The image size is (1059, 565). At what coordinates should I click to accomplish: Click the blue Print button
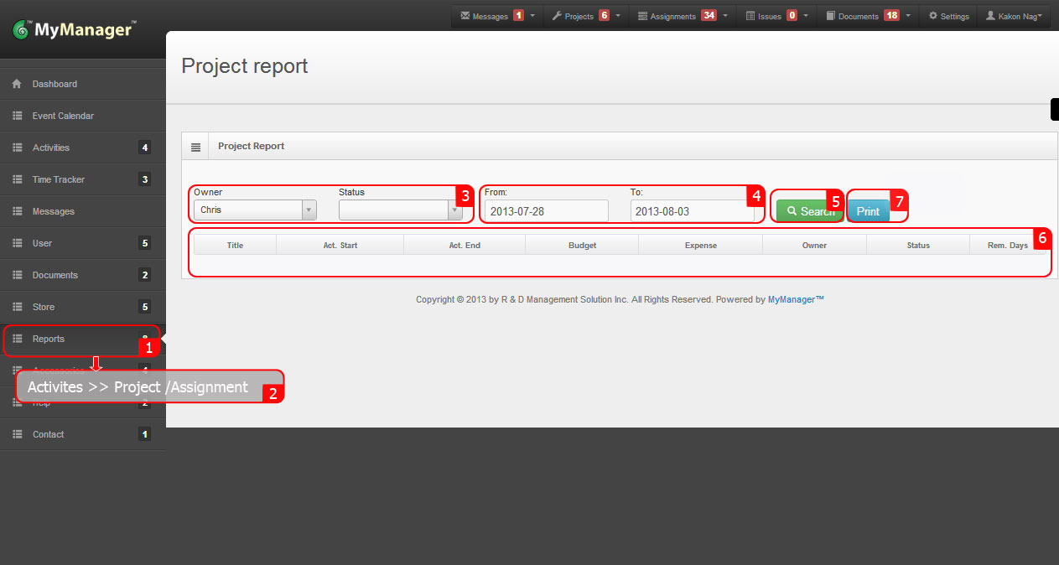click(x=869, y=210)
